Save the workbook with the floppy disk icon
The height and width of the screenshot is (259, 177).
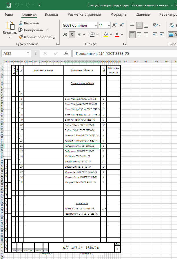8,5
